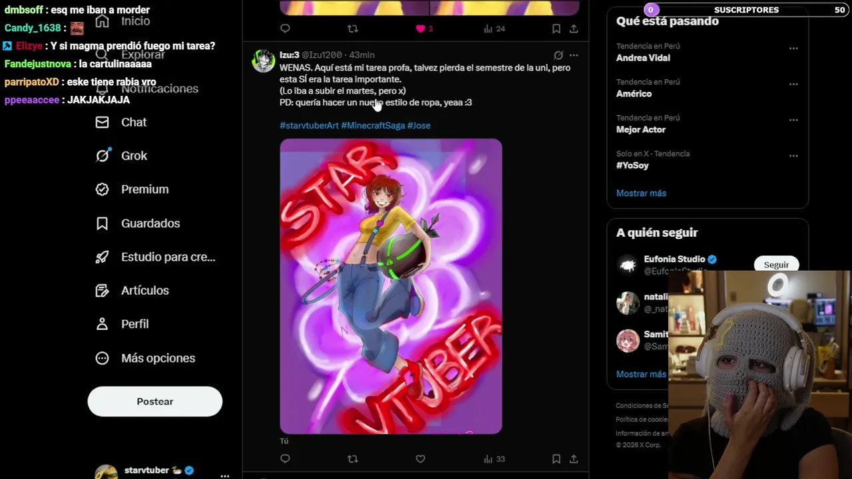
Task: Open the #starvtuberArt hashtag link
Action: pyautogui.click(x=309, y=125)
